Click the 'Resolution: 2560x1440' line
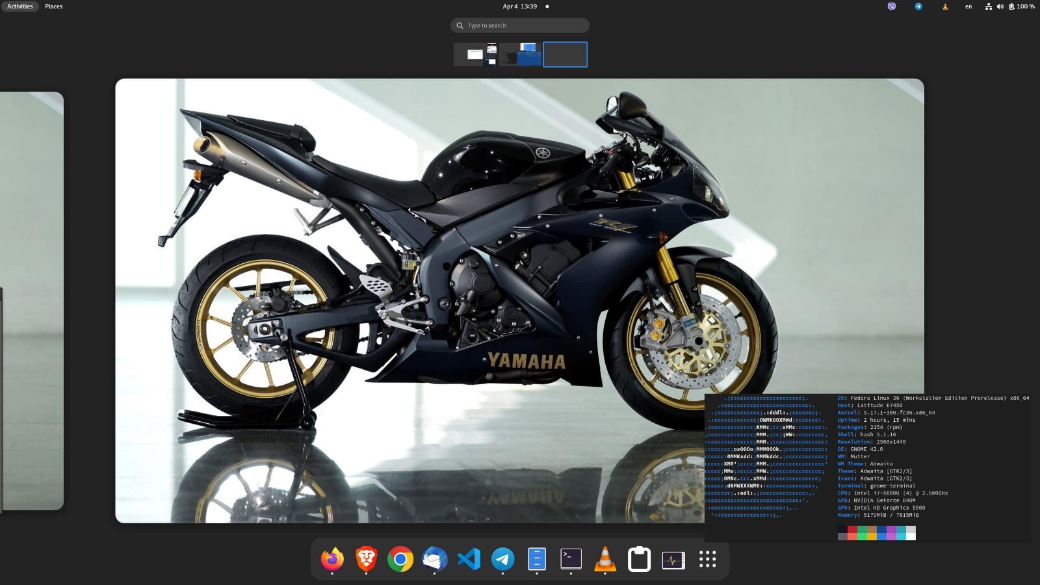1040x585 pixels. tap(872, 442)
